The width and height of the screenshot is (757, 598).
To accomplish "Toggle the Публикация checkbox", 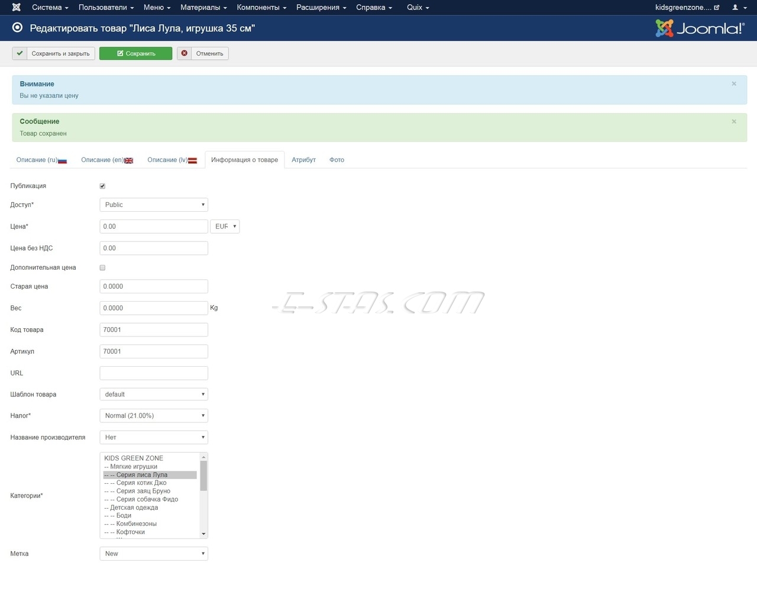I will coord(102,186).
